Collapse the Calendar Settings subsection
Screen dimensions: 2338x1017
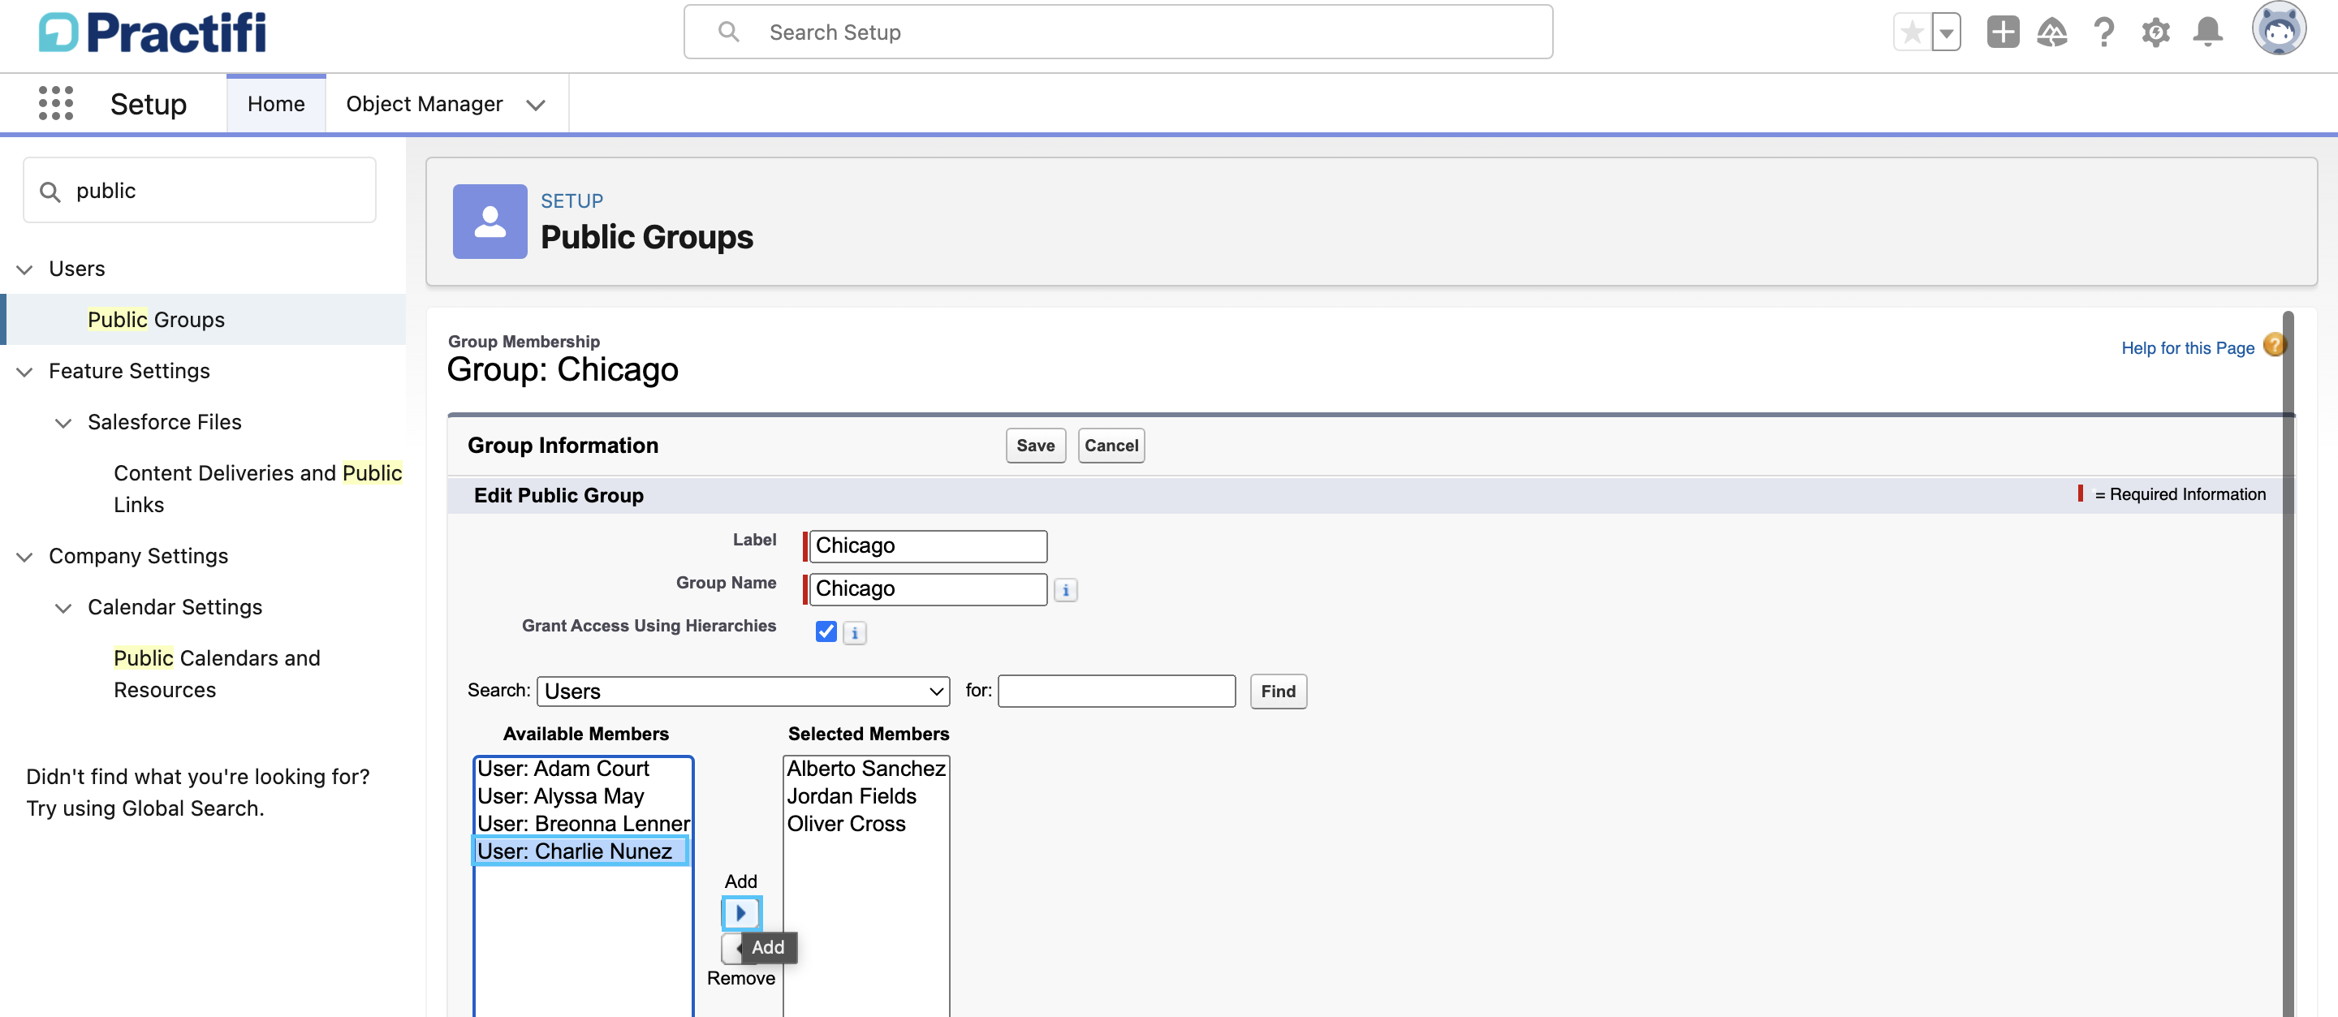click(63, 608)
